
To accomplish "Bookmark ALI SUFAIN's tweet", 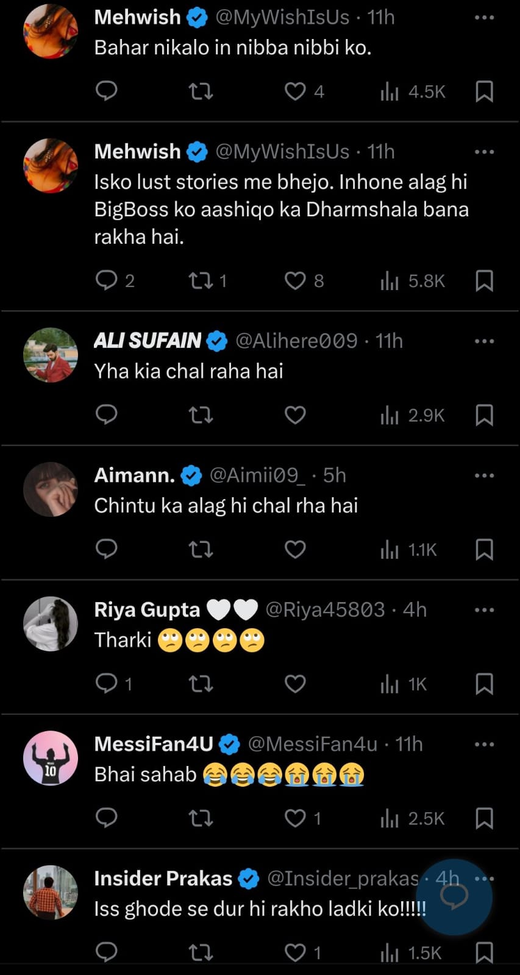I will (x=484, y=416).
